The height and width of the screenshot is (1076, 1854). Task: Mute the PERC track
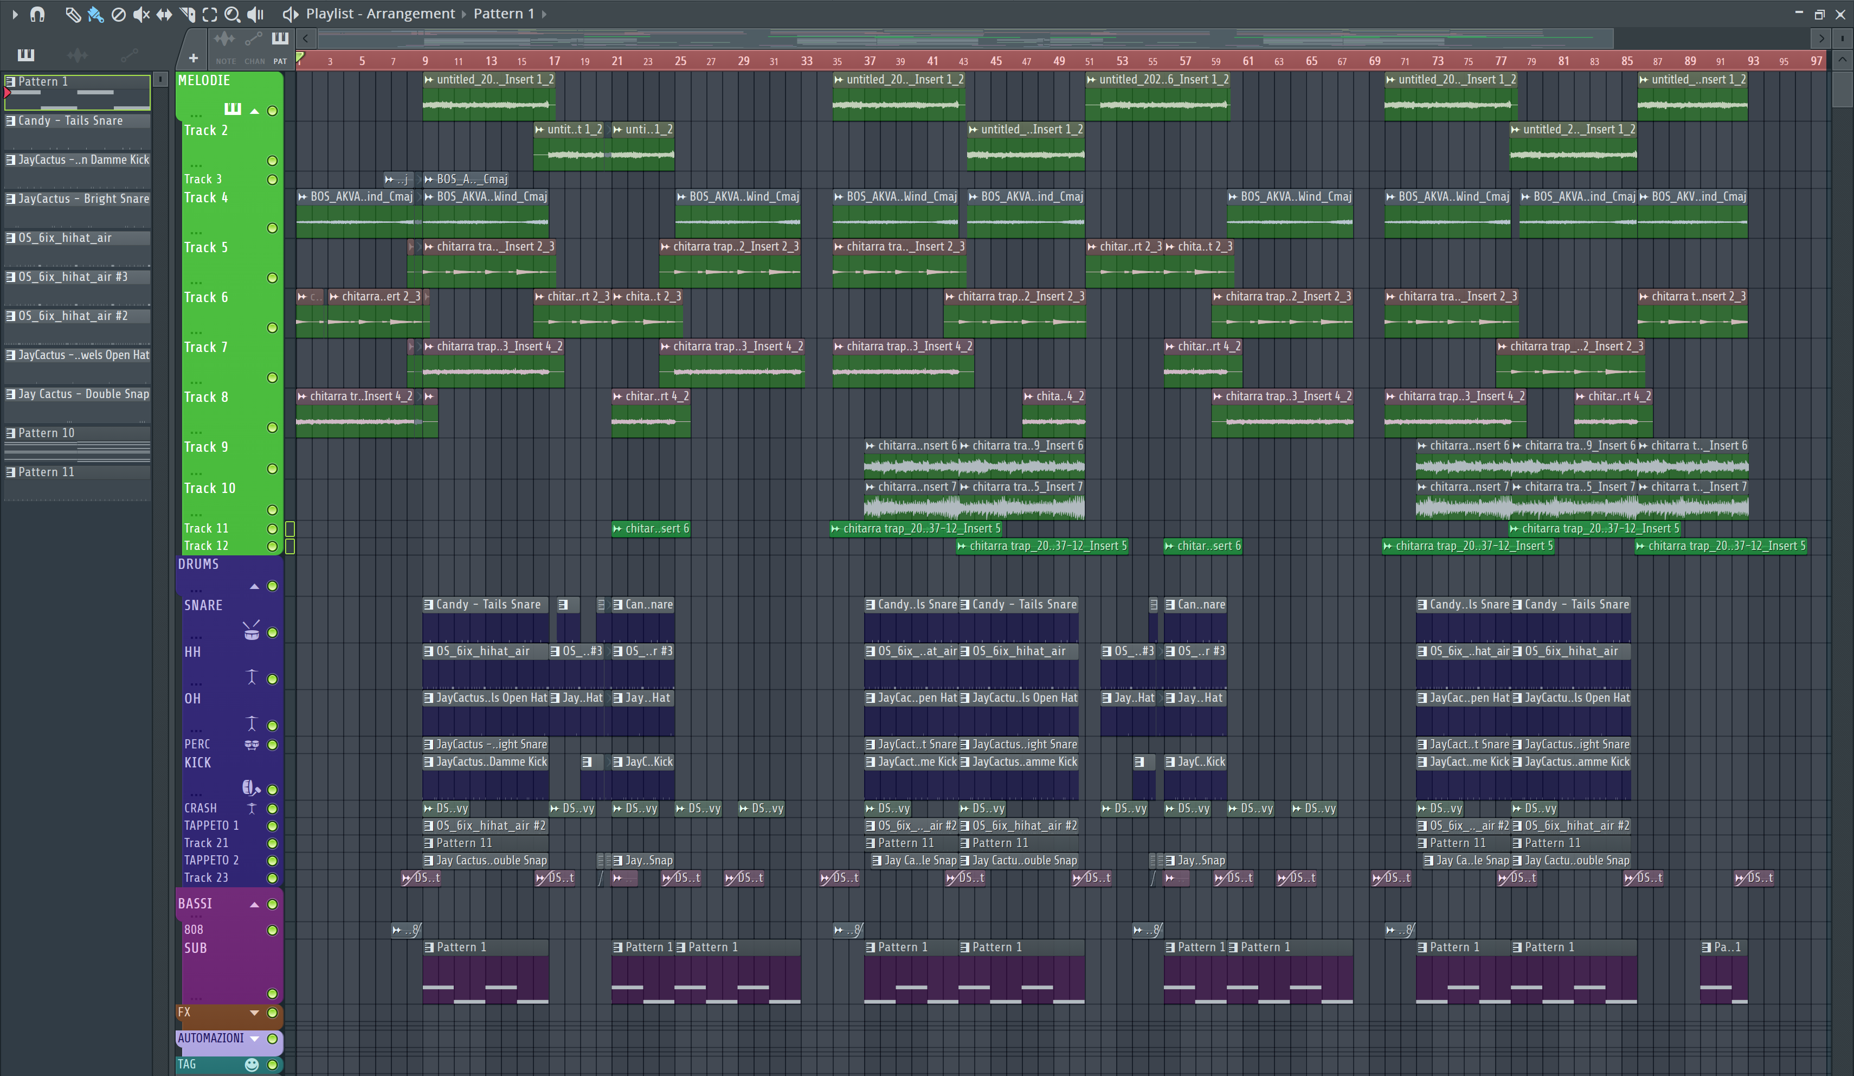tap(272, 745)
